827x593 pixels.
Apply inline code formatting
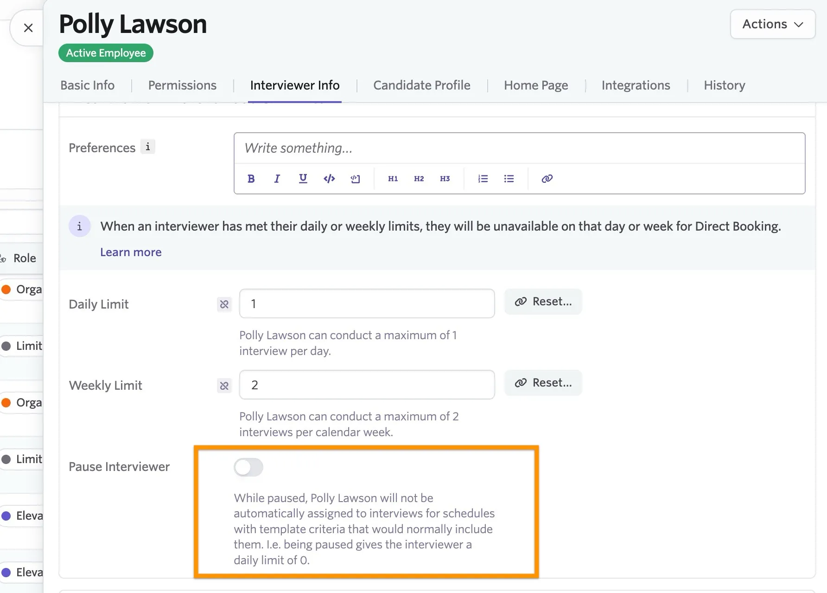point(329,179)
